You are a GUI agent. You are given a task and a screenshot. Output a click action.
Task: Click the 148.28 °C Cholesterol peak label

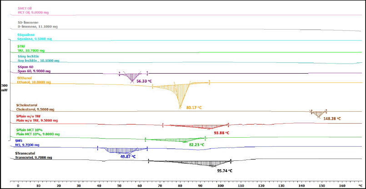[332, 119]
